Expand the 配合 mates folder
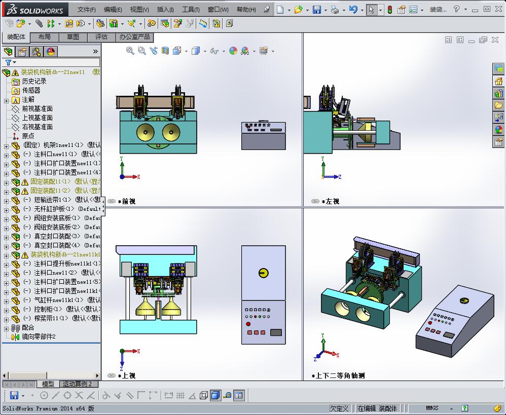Viewport: 506px width, 415px height. [x=6, y=329]
